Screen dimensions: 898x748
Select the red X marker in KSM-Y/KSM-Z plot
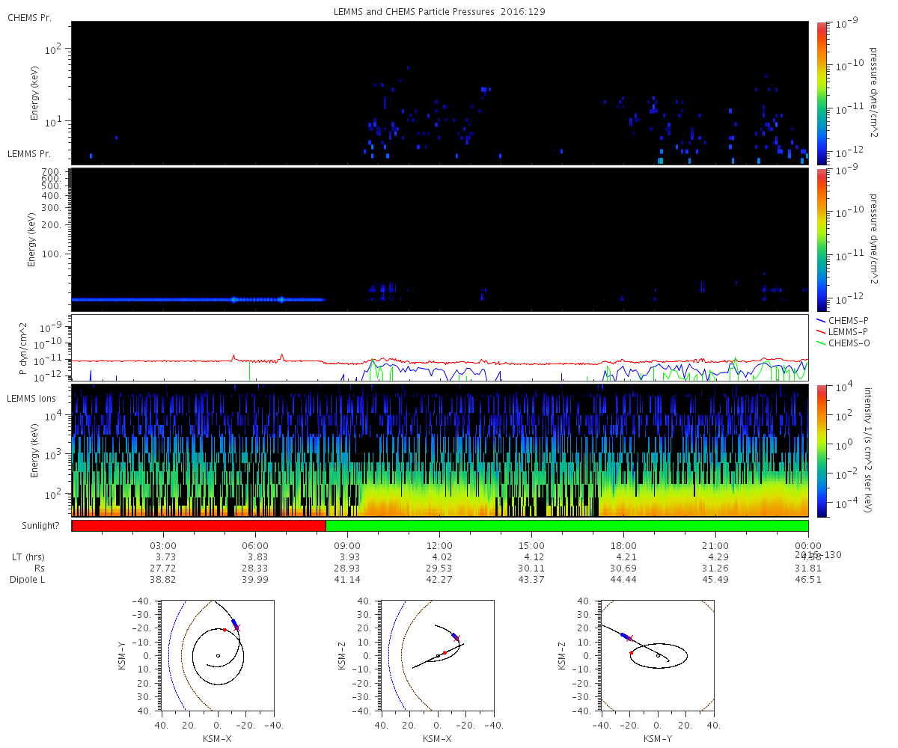[x=630, y=638]
